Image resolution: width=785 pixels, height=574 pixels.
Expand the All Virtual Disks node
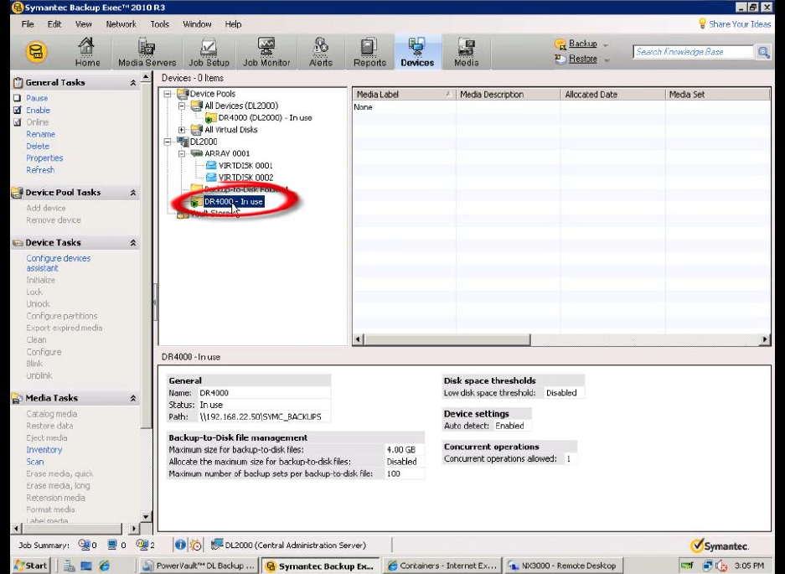pyautogui.click(x=183, y=130)
